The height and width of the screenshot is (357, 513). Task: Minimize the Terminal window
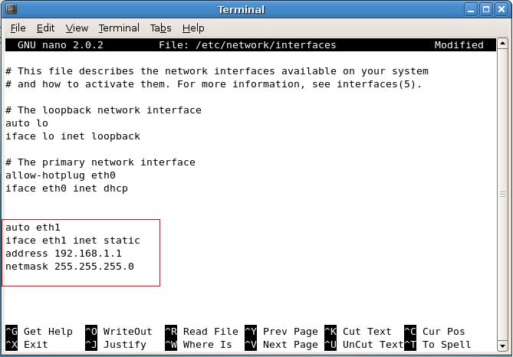471,9
